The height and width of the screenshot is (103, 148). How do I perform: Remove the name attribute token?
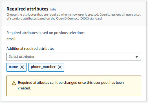22,67
